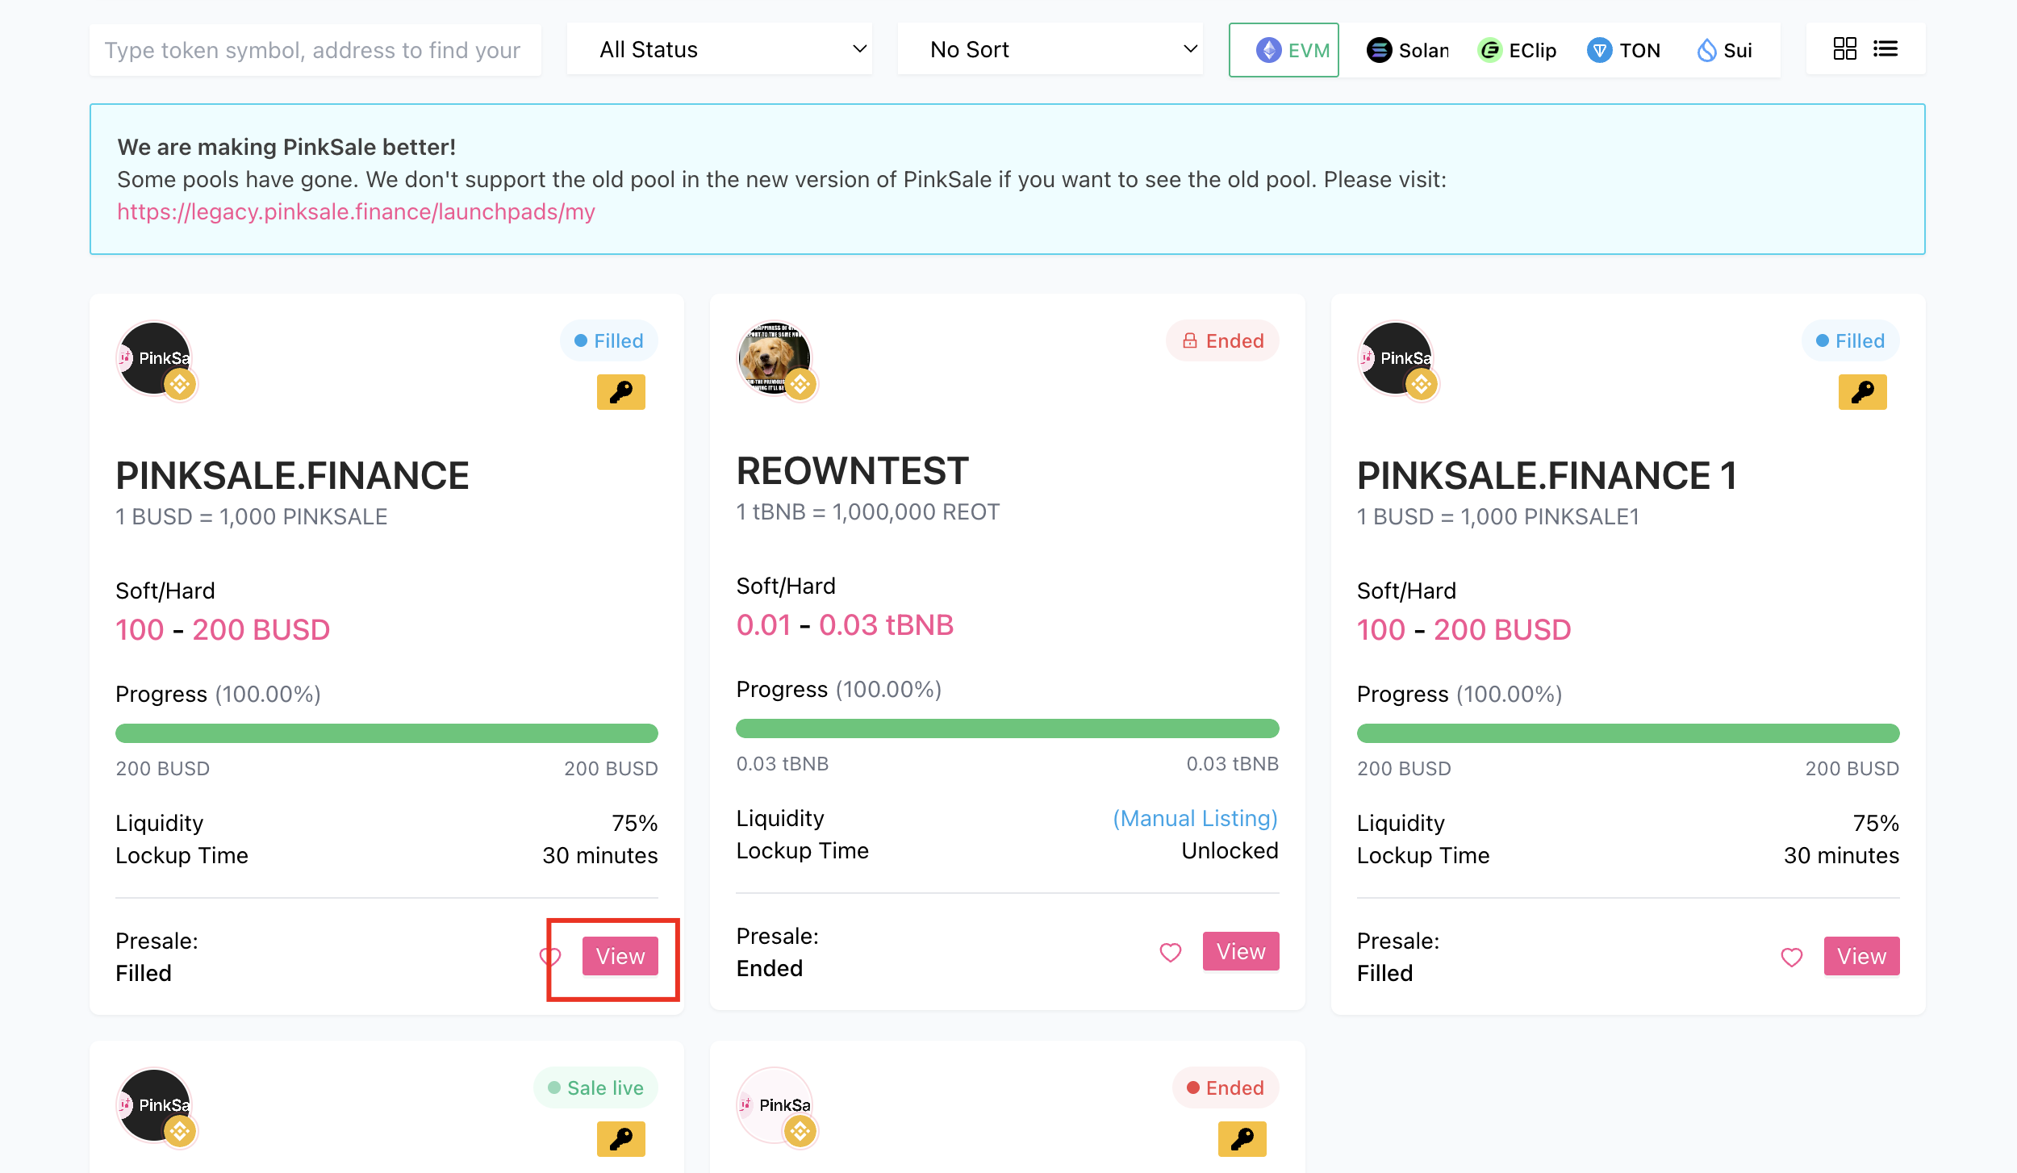View the PINKSALE.FINANCE pool

(620, 956)
